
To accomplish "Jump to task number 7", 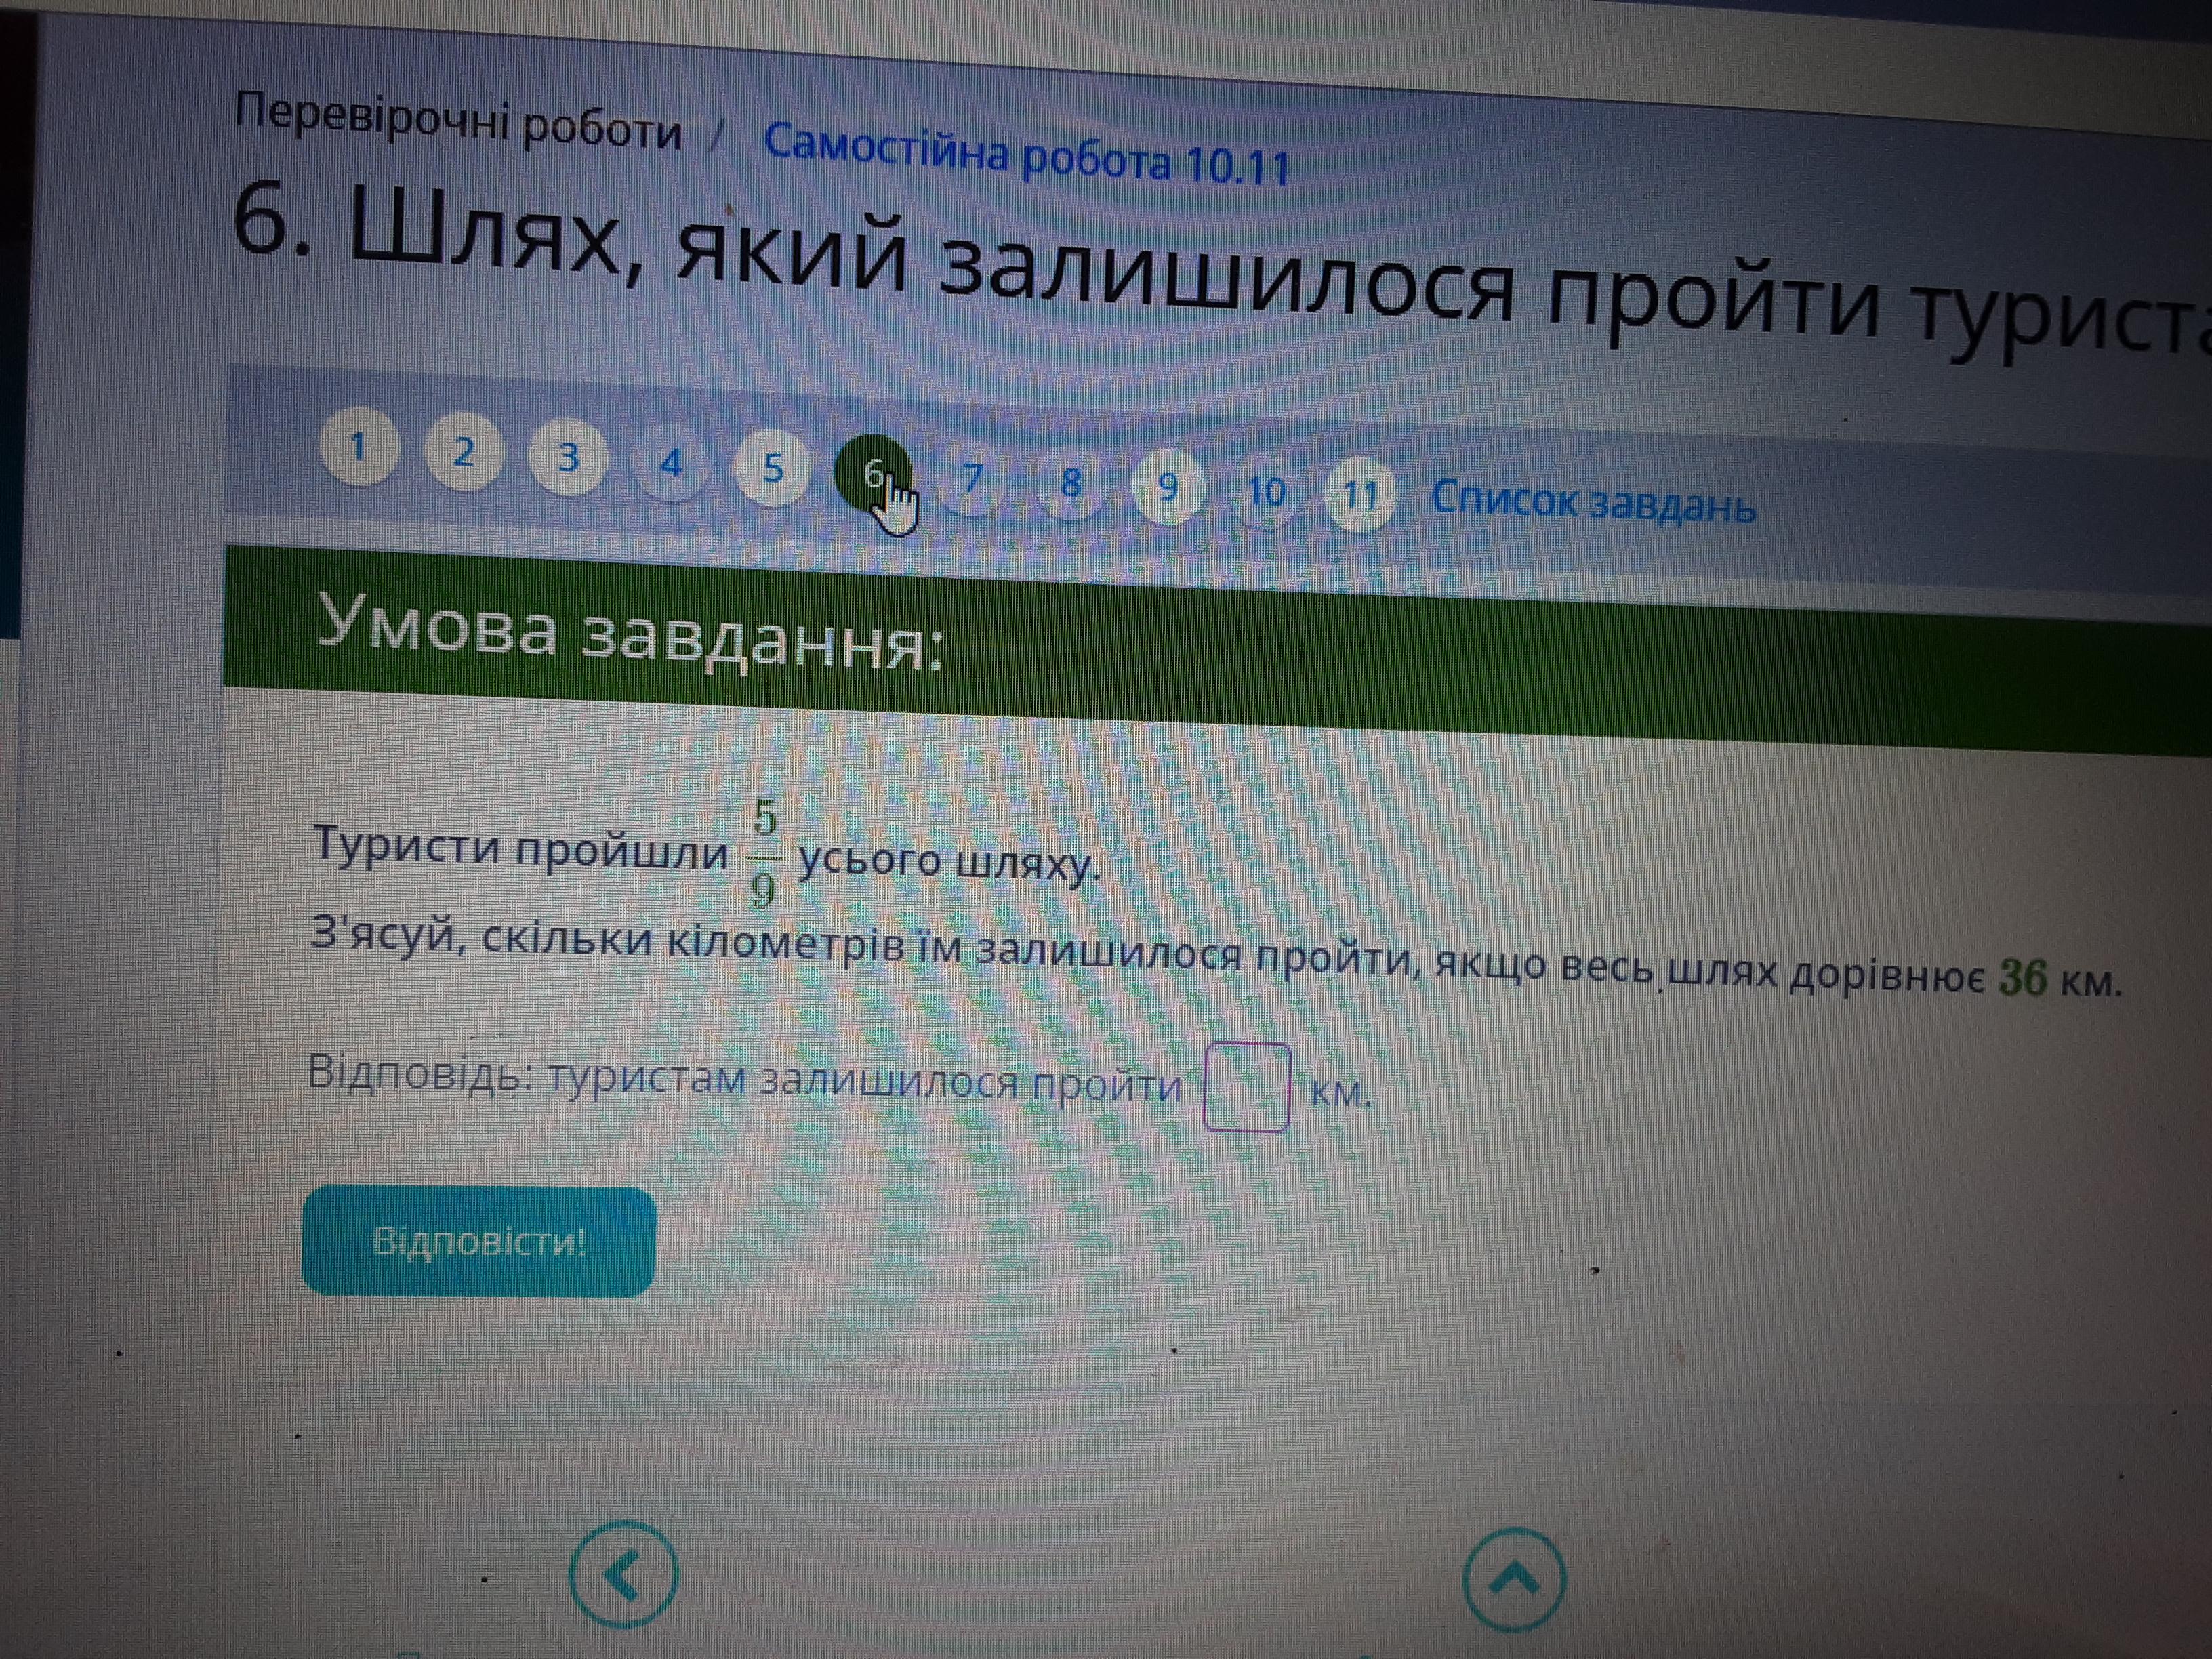I will pos(972,479).
